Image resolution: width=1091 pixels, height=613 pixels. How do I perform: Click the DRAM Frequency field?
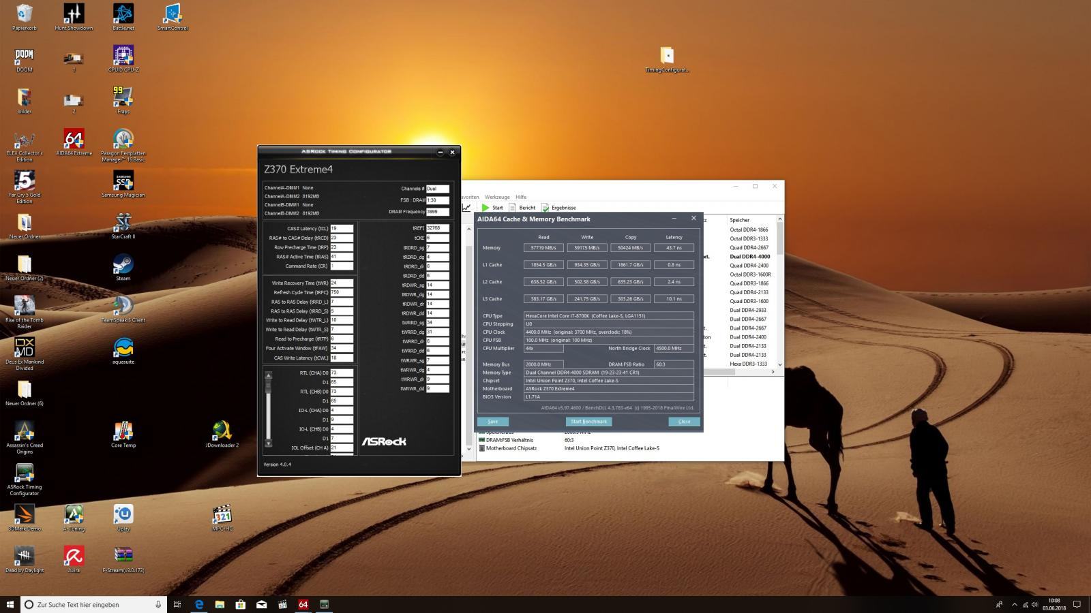coord(438,212)
